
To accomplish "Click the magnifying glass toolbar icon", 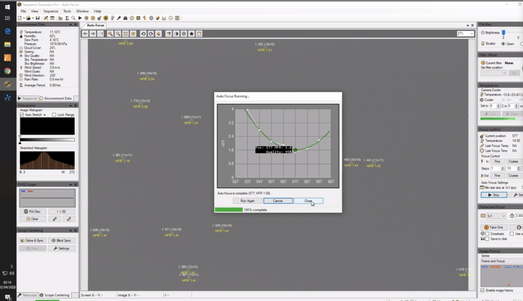I will click(x=74, y=18).
